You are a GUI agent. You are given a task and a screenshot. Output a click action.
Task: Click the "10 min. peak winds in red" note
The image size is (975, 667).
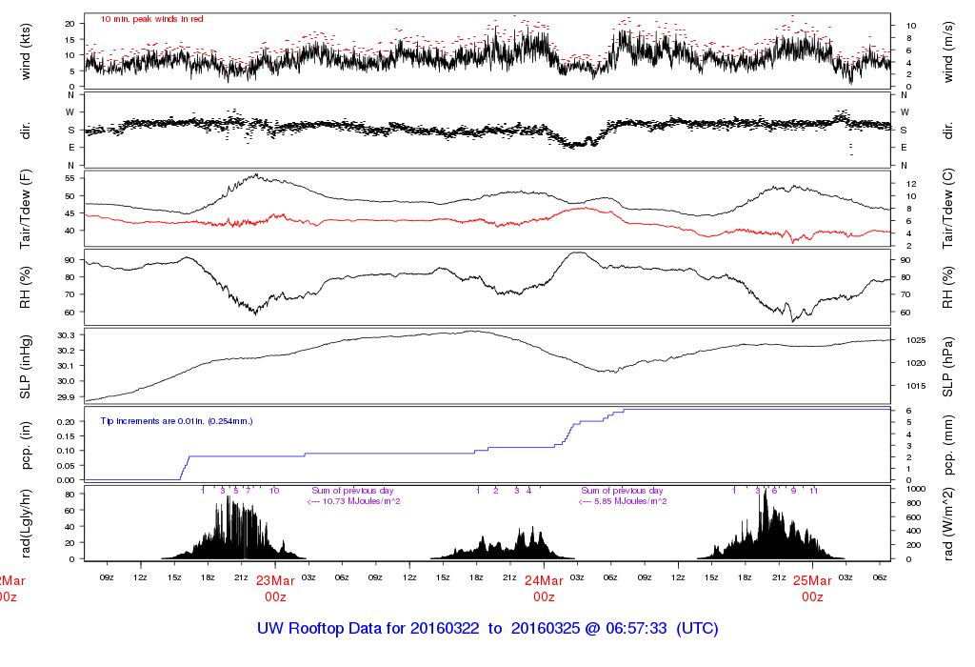pyautogui.click(x=151, y=19)
